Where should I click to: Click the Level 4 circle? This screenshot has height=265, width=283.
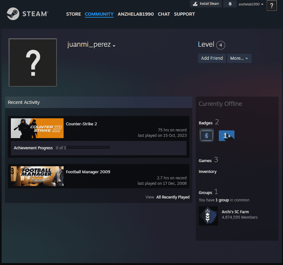coord(220,45)
